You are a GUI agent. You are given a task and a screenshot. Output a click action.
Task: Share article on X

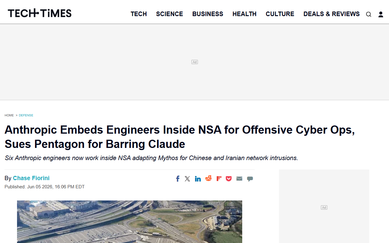(x=188, y=179)
